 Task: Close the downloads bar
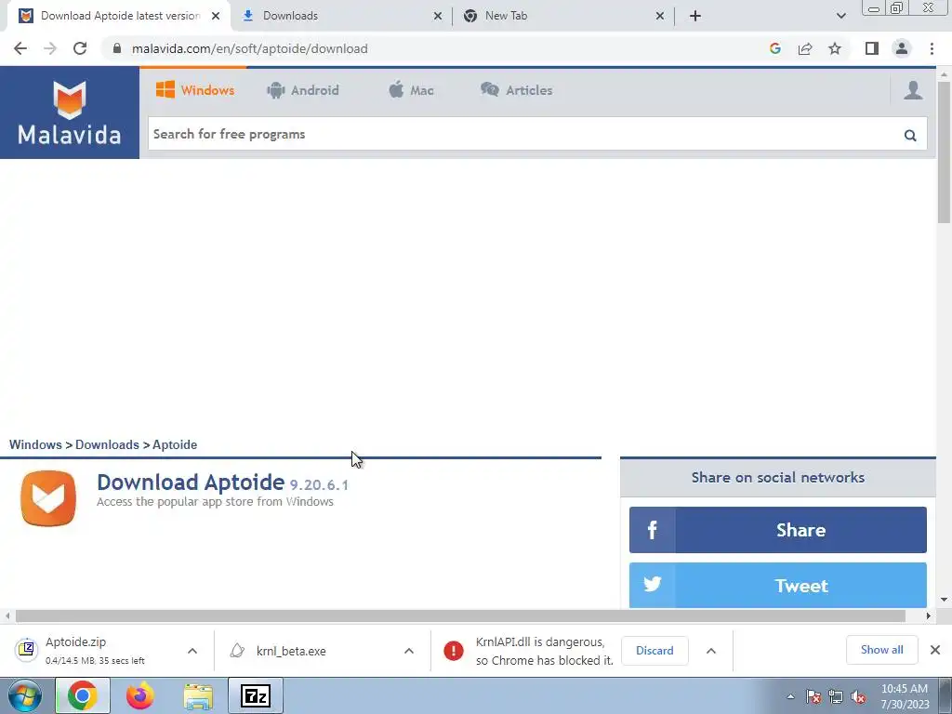[935, 650]
